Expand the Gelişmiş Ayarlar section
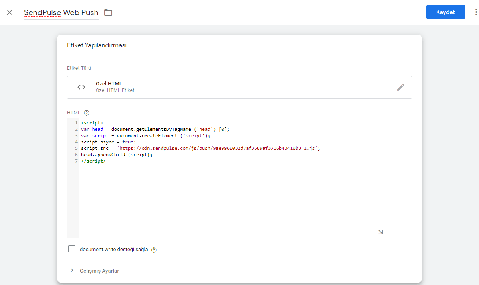The height and width of the screenshot is (285, 479). (94, 271)
